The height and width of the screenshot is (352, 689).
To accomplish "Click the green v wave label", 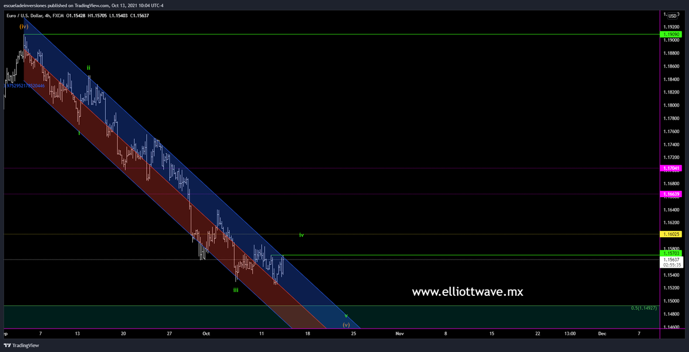I will (x=346, y=315).
